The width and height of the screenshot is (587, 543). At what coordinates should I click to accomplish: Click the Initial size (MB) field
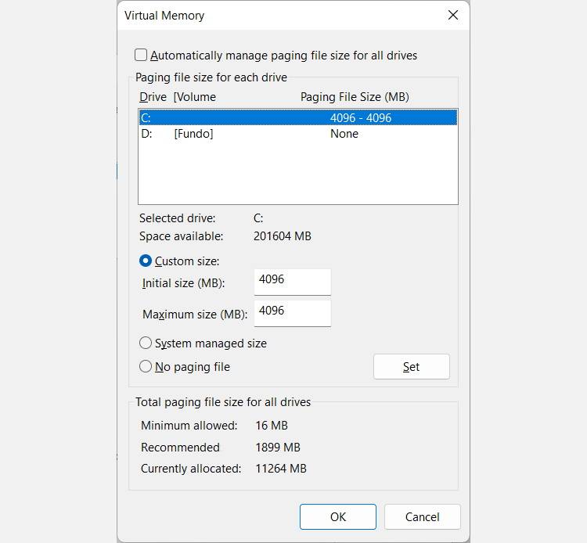[x=293, y=282]
